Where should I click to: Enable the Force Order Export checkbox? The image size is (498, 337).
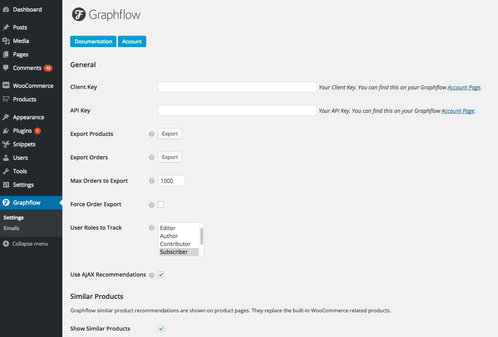161,204
